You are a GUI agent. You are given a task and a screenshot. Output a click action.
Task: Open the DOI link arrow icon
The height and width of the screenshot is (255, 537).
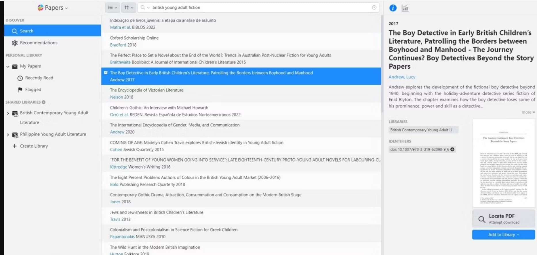coord(452,149)
